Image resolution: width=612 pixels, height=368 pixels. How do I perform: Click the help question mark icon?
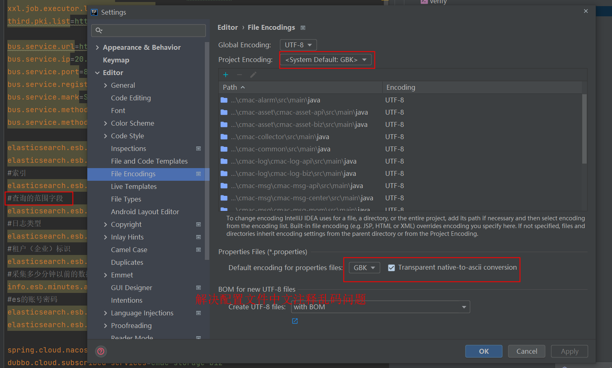(x=101, y=351)
